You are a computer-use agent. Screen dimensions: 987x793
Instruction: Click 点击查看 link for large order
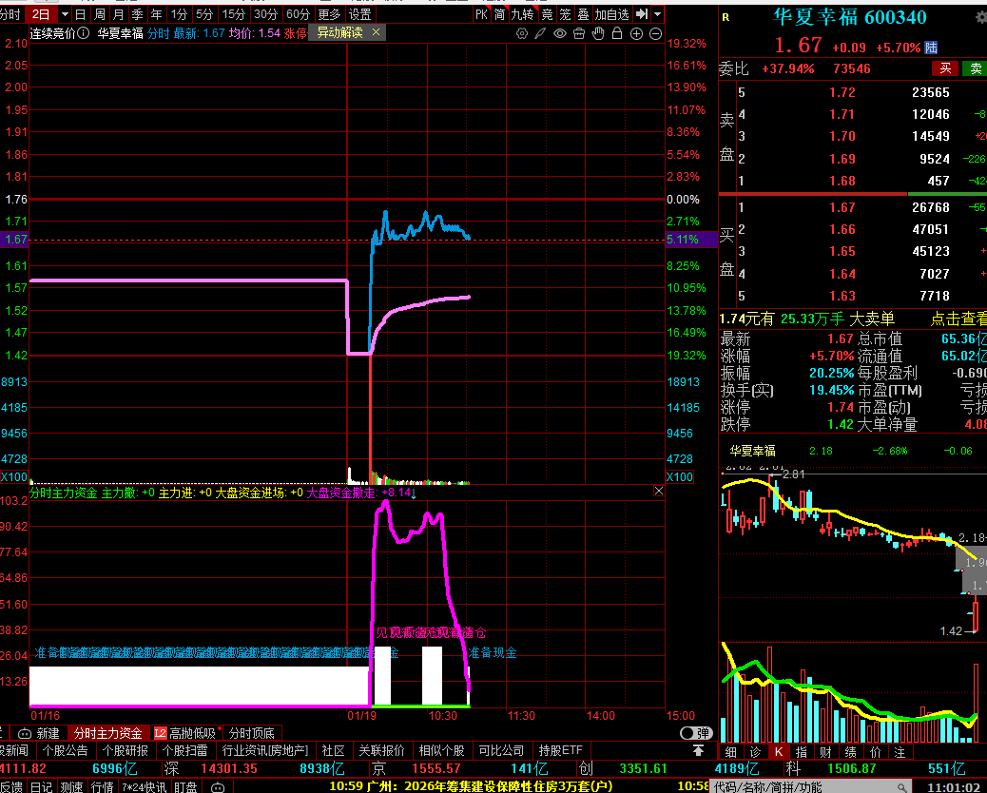tap(958, 319)
